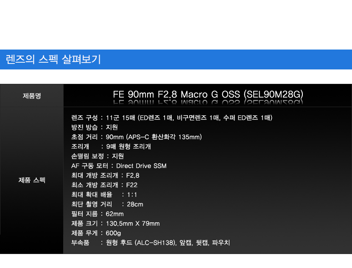Screen dimensions: 352x268
Task: Select the line '조리개 : 9매 원형 조리개'
Action: (x=111, y=146)
